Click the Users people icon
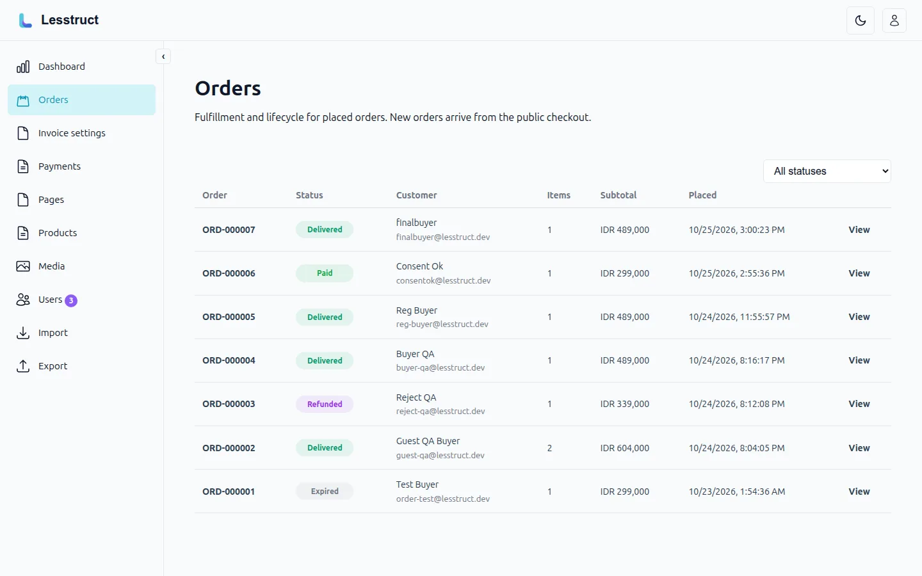This screenshot has width=922, height=576. pyautogui.click(x=23, y=300)
